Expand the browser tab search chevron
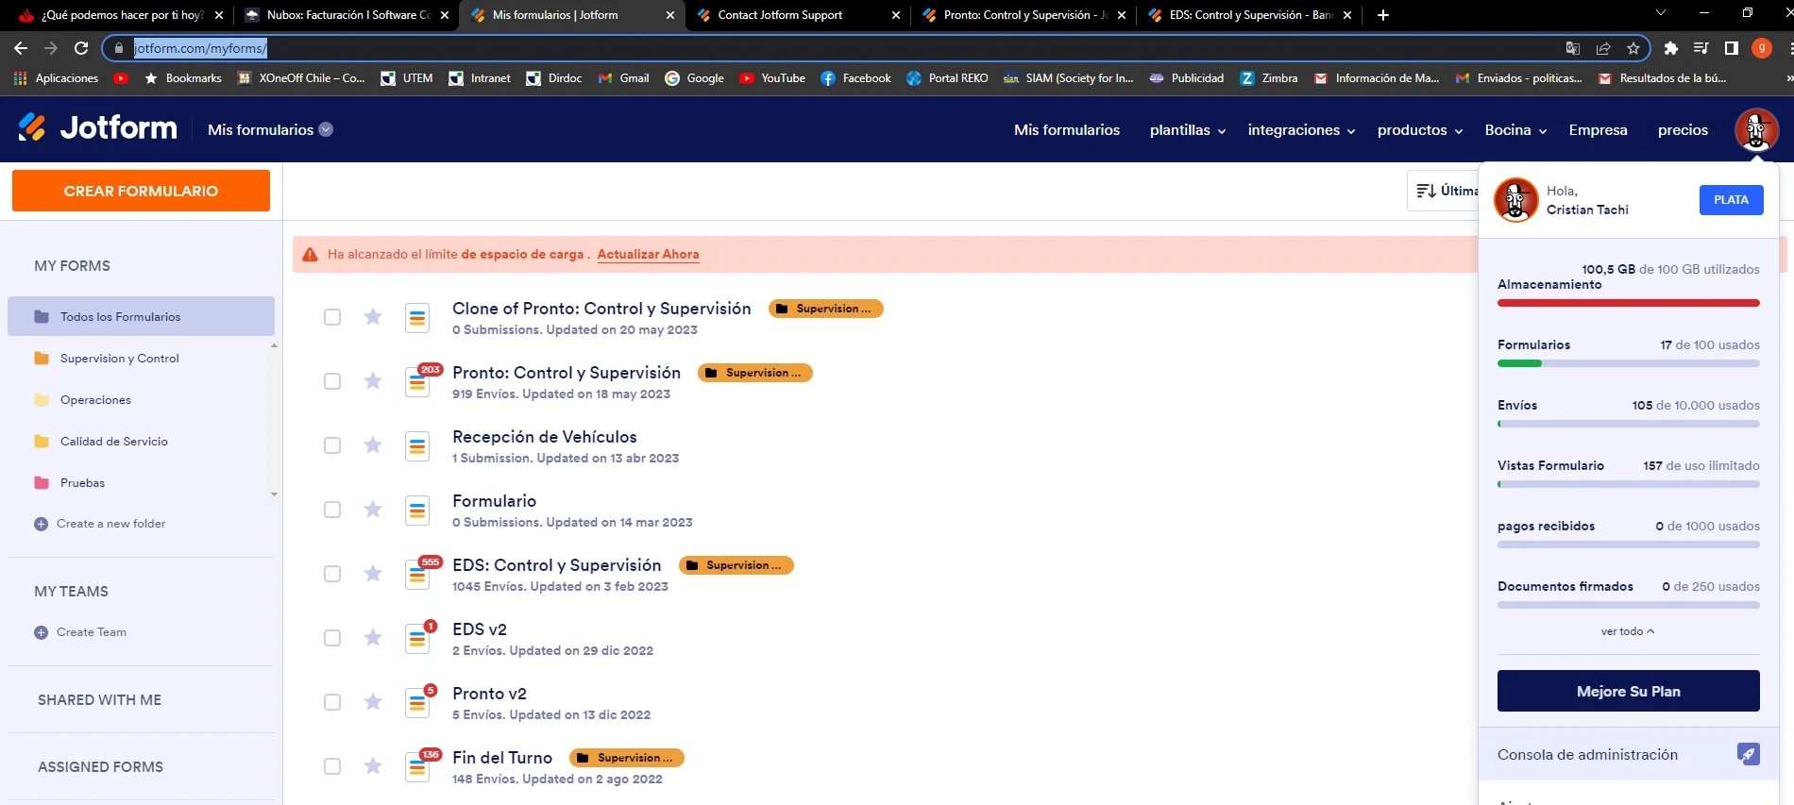The width and height of the screenshot is (1794, 805). click(x=1661, y=13)
